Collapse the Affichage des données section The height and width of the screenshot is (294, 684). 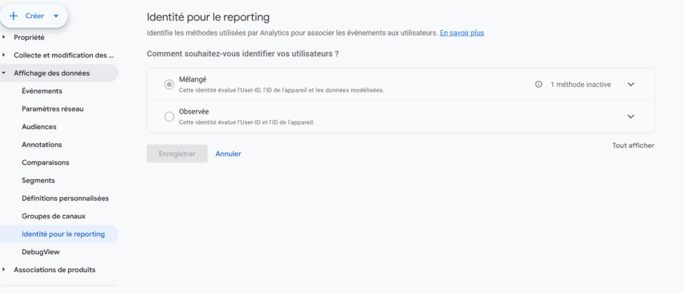4,73
